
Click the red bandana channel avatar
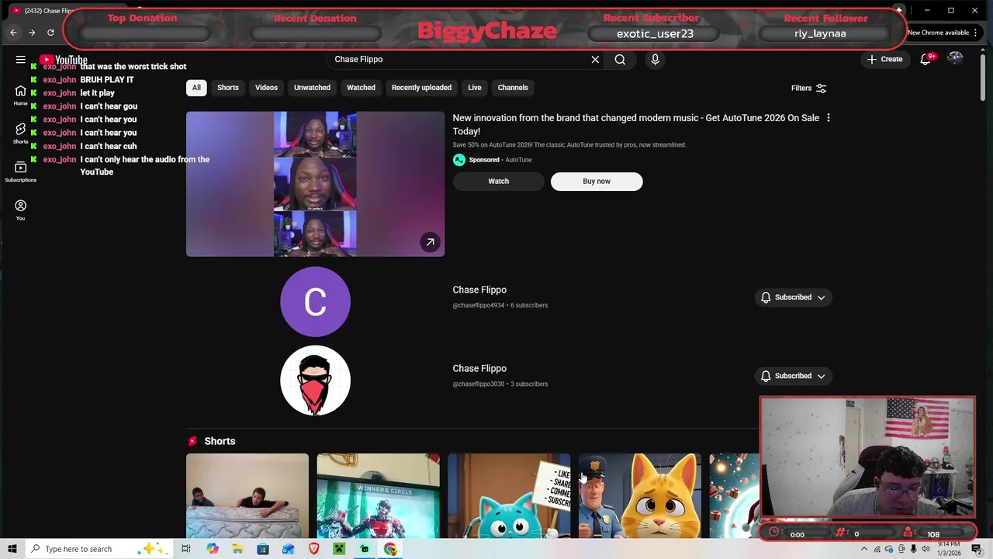[x=315, y=380]
